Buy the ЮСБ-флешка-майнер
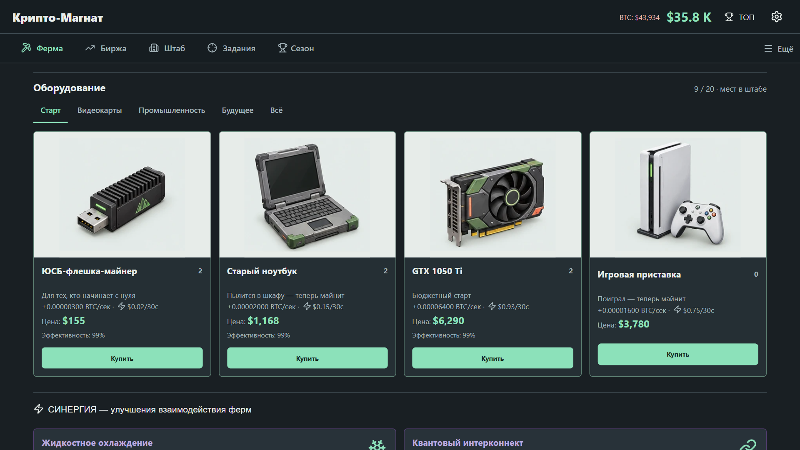 coord(122,358)
